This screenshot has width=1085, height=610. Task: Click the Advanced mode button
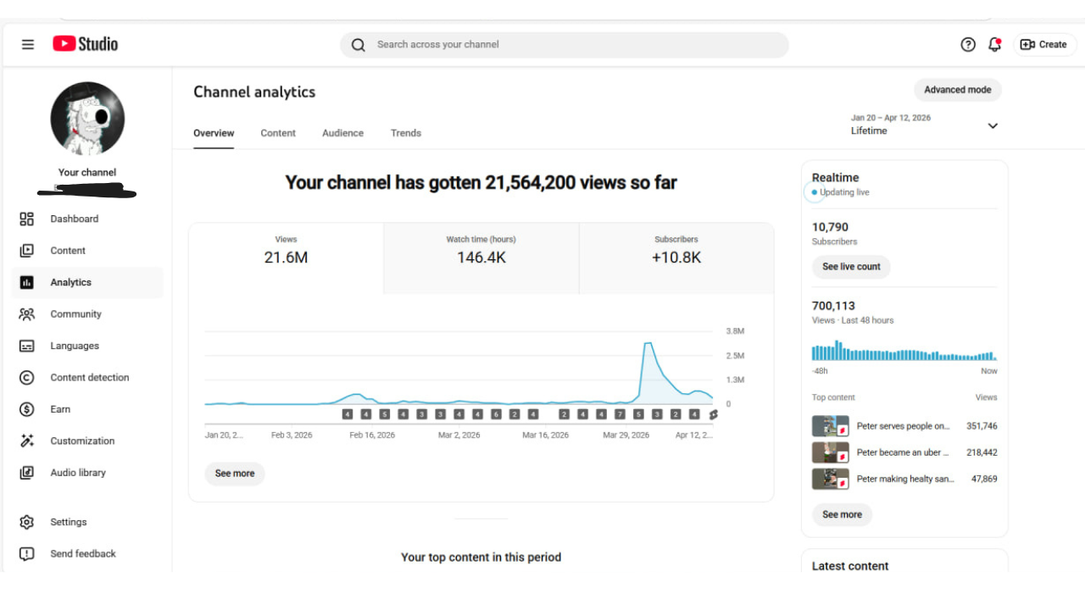[957, 89]
